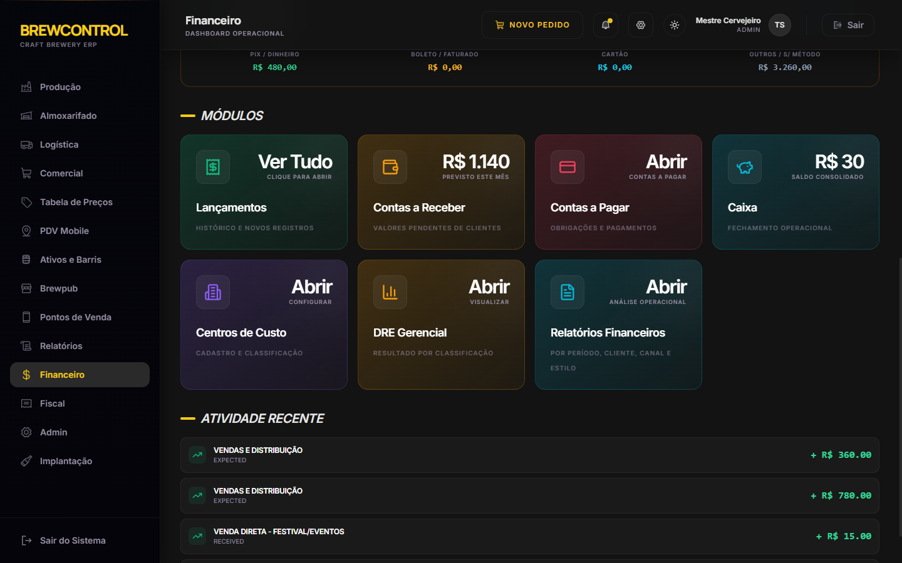Go to Implantação page
Screen dimensions: 902x563
80,461
